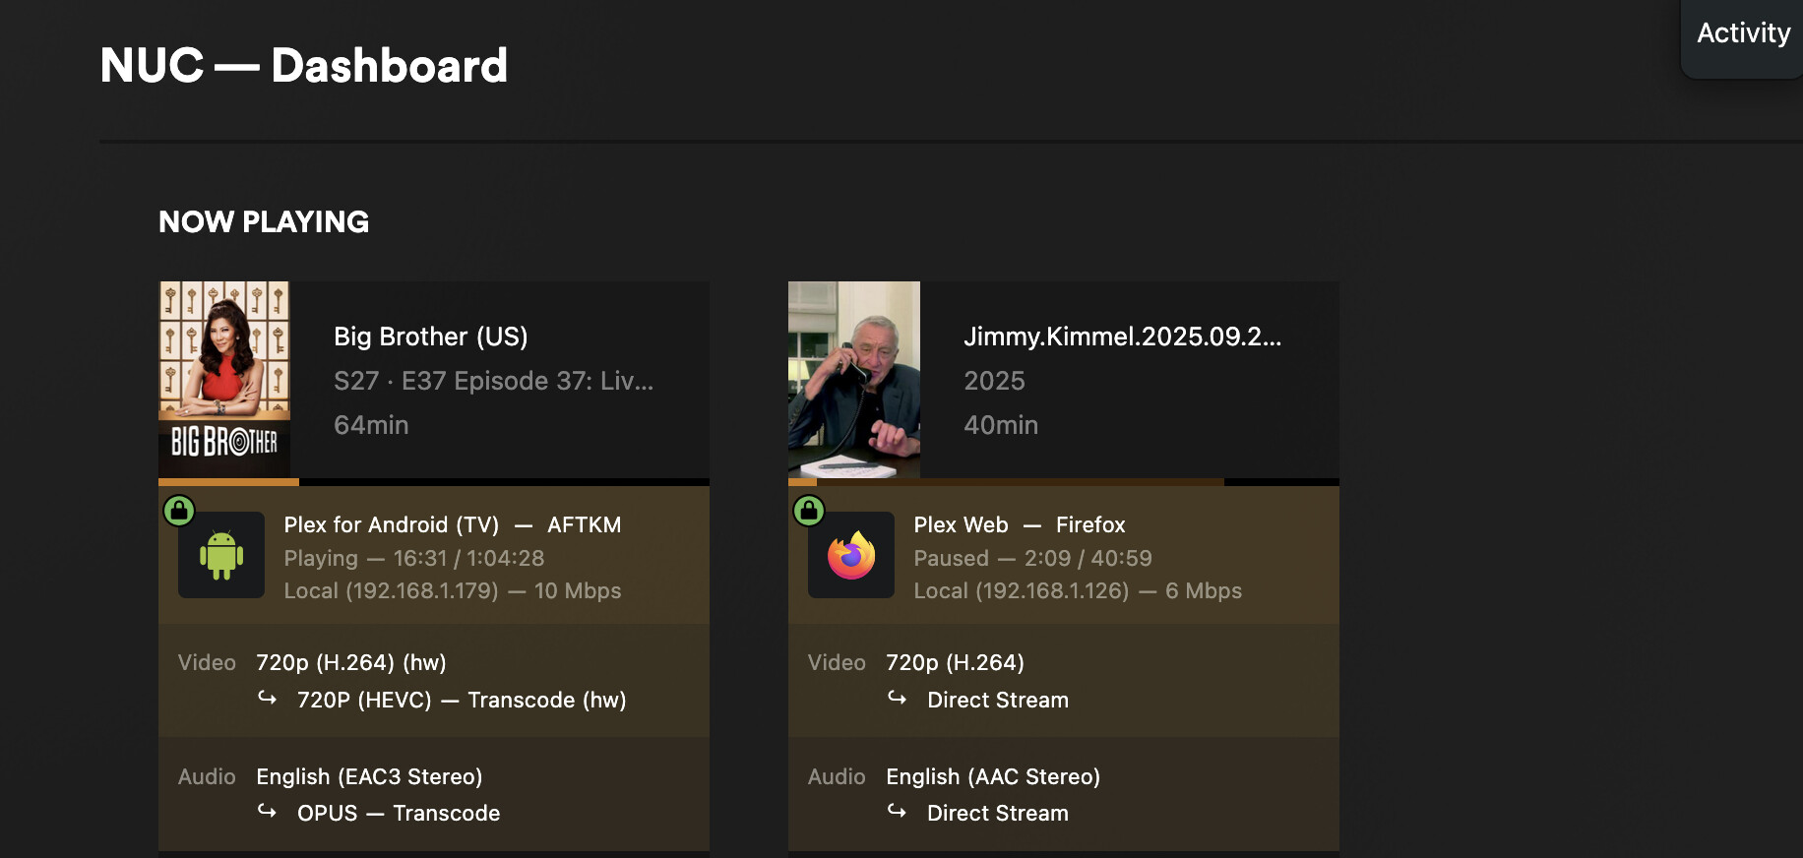Click arrow icon beside audio Direct Stream
Viewport: 1803px width, 858px height.
[897, 812]
